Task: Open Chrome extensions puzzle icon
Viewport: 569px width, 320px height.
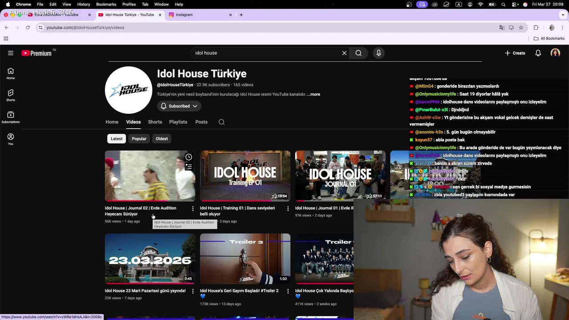Action: pyautogui.click(x=536, y=28)
